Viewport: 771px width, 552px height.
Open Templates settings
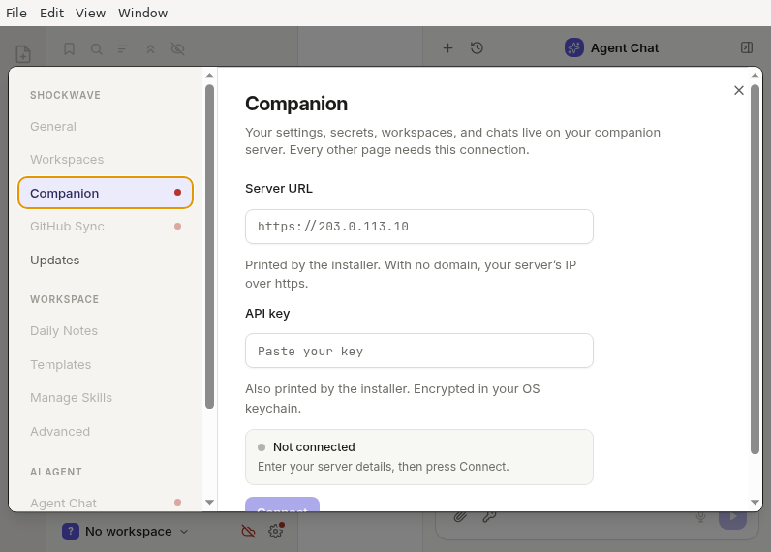click(x=106, y=364)
